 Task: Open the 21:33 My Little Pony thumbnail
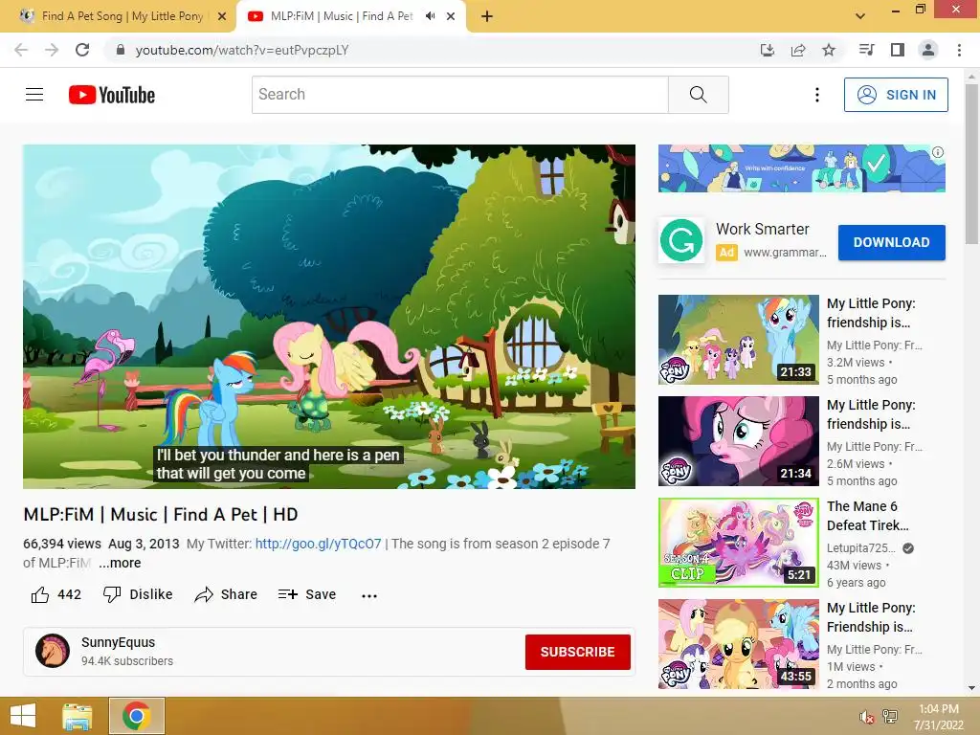coord(738,340)
